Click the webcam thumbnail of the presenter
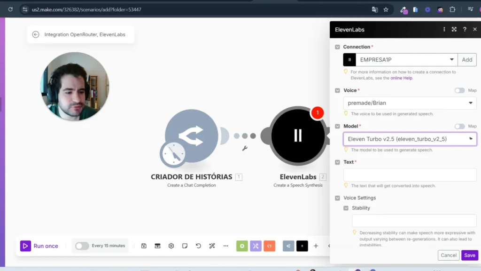481x271 pixels. click(x=75, y=87)
